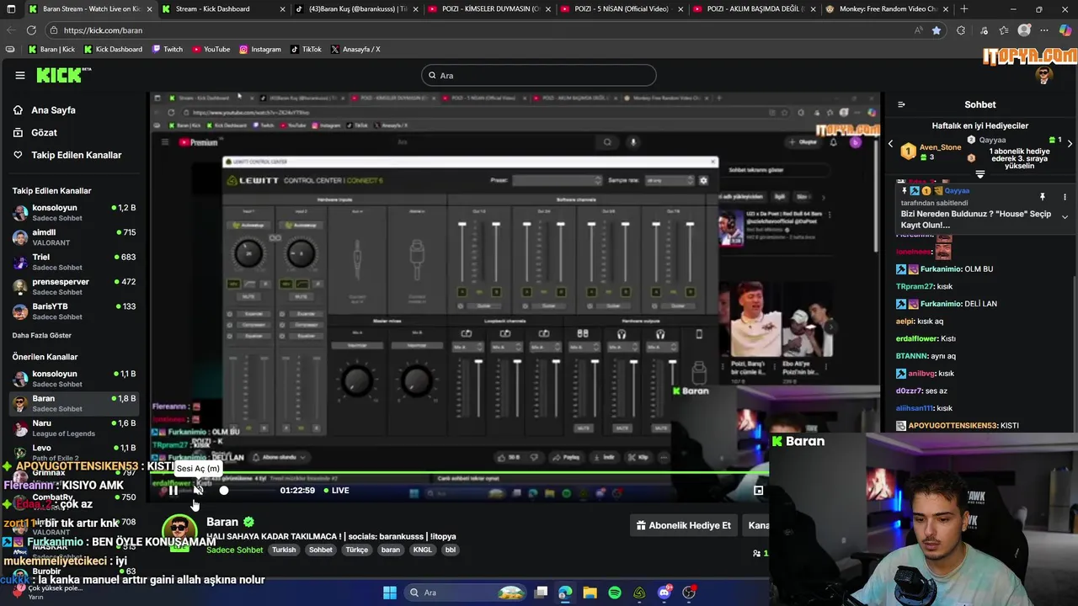
Task: Open prensesperver channel in sidebar
Action: (x=74, y=287)
